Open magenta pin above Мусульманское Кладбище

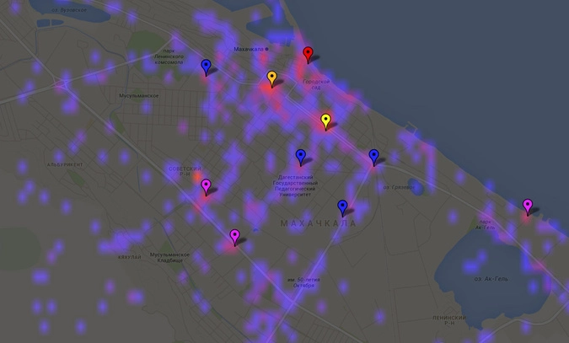[x=234, y=237]
